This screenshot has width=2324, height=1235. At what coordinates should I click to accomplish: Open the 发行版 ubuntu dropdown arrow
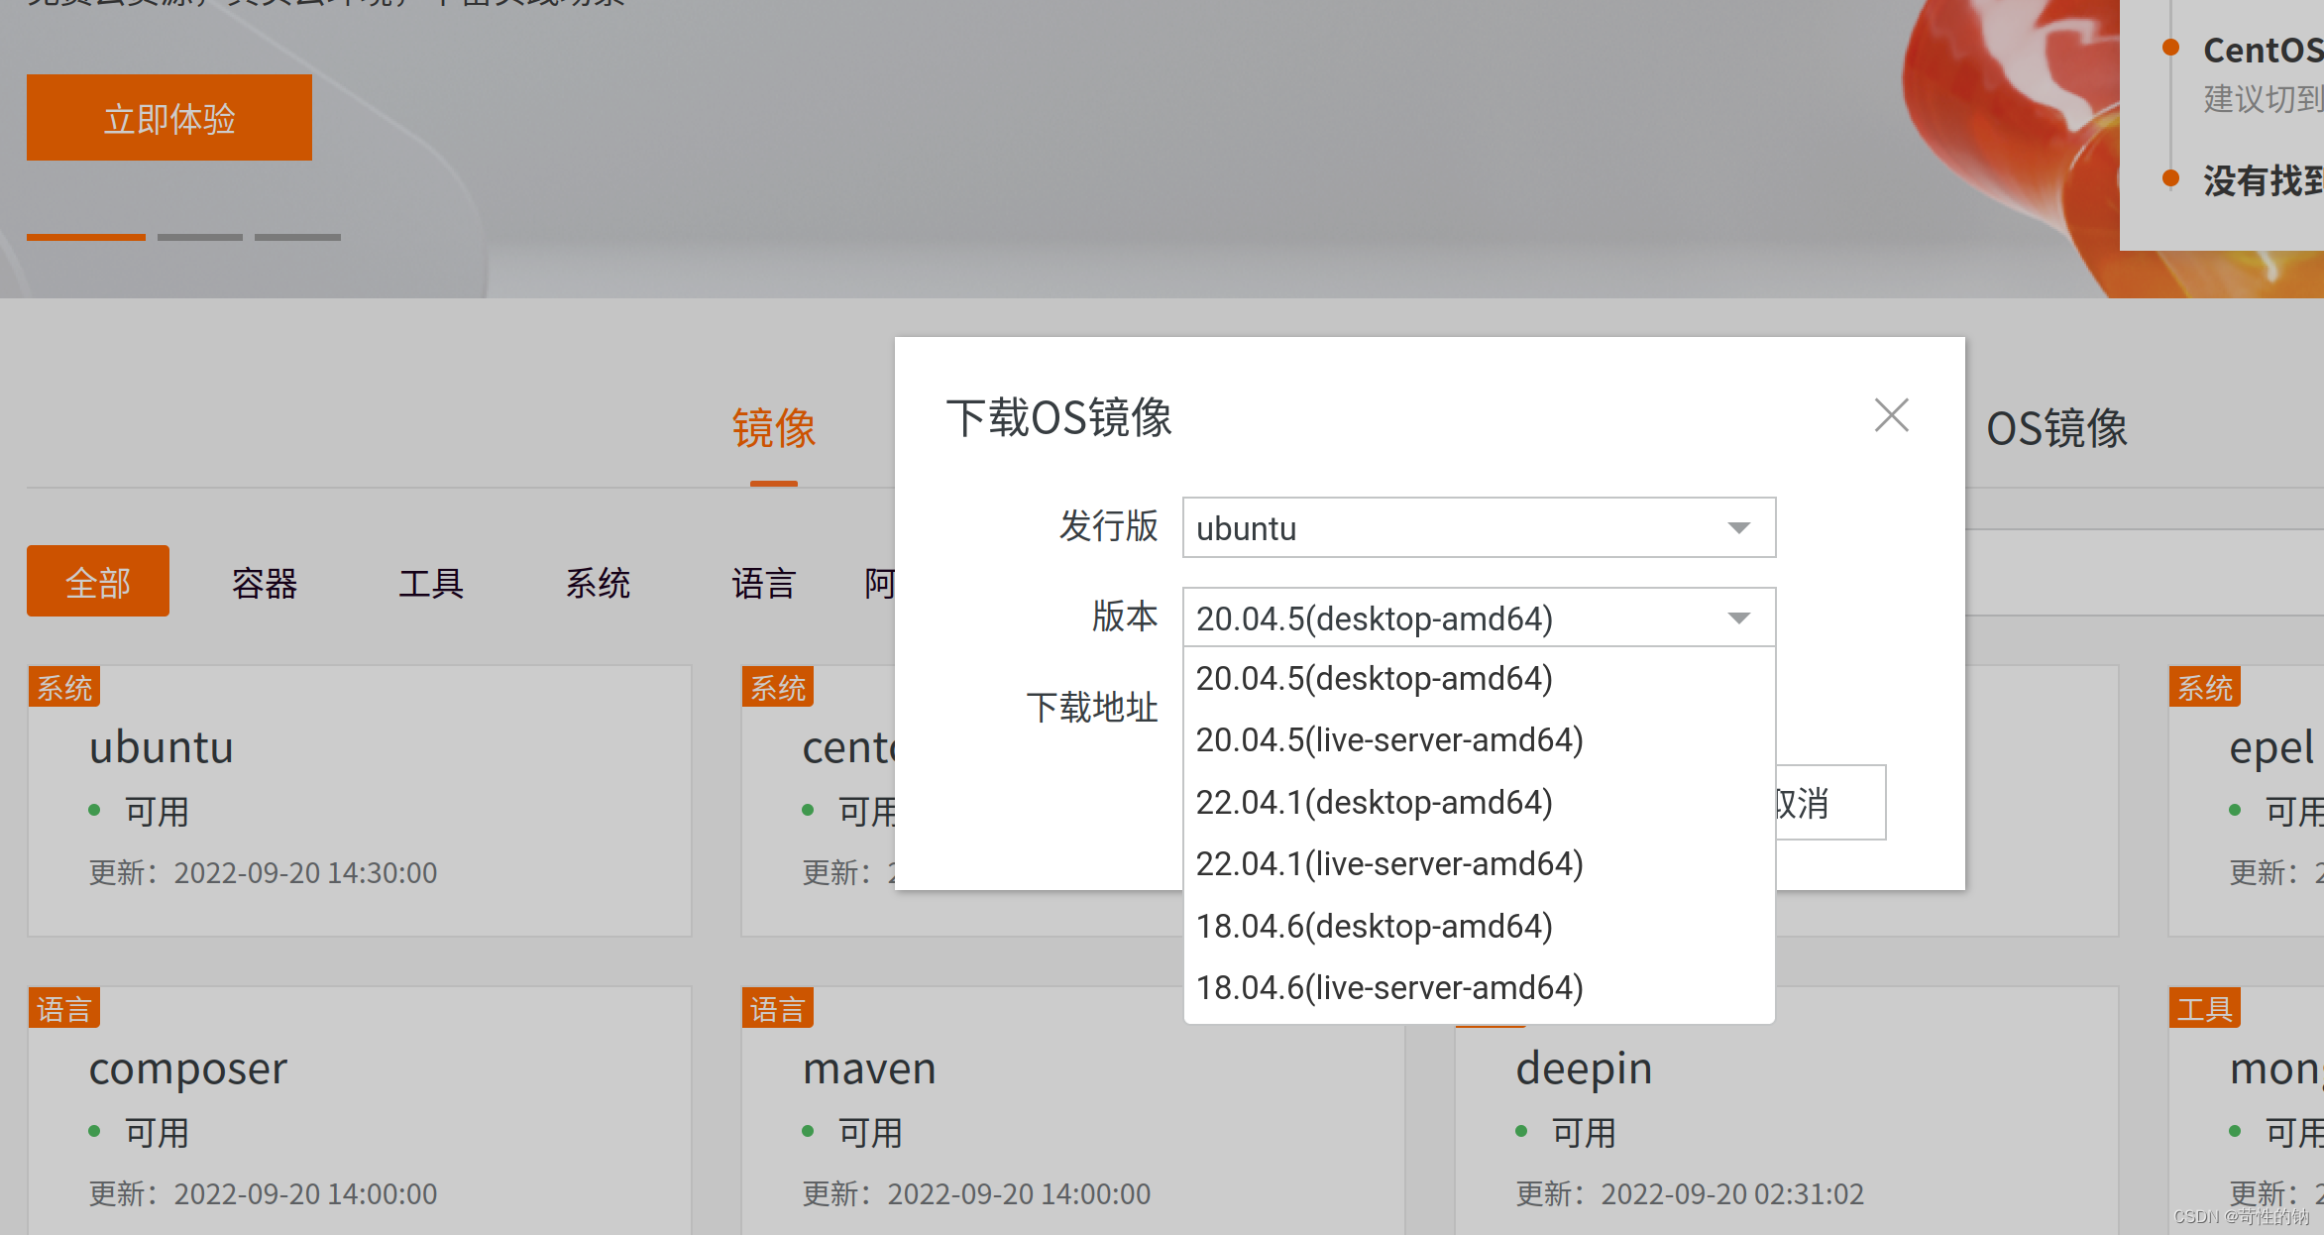[1738, 527]
